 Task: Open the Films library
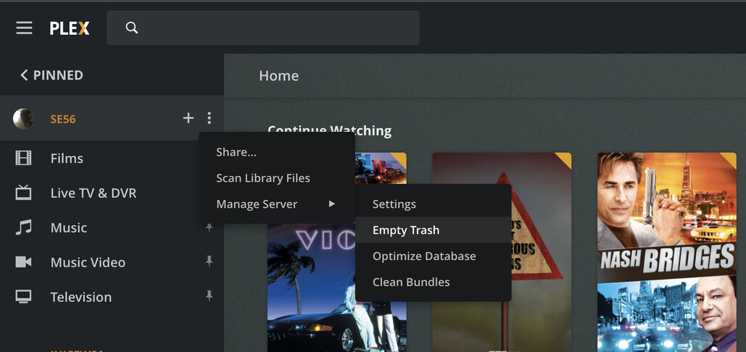(67, 158)
